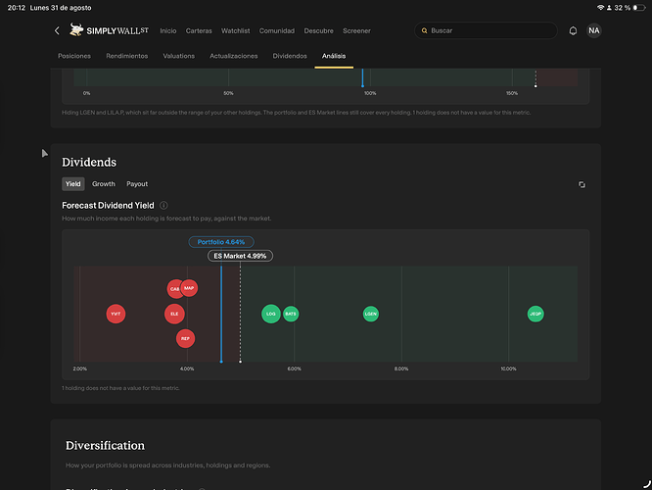Click the 'Hiding LGEN and LILA.P' note
The image size is (652, 490).
pos(296,113)
